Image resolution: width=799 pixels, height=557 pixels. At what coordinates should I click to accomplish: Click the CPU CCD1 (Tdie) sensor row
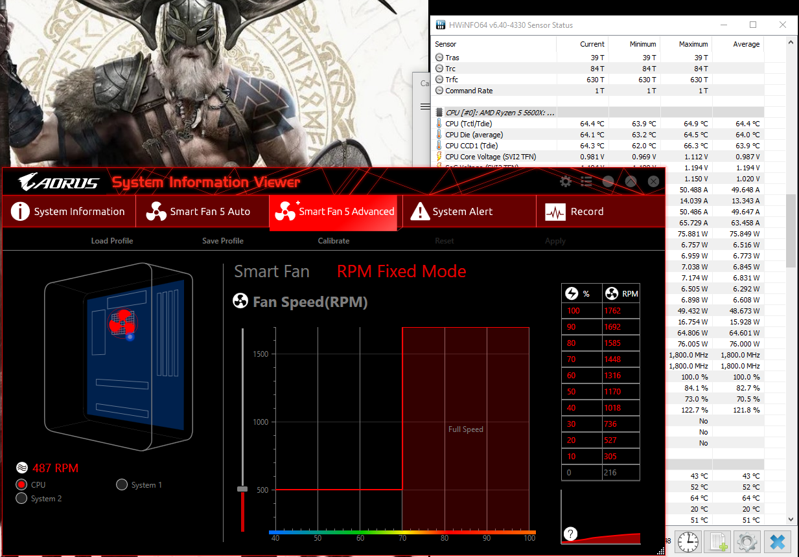click(x=598, y=146)
